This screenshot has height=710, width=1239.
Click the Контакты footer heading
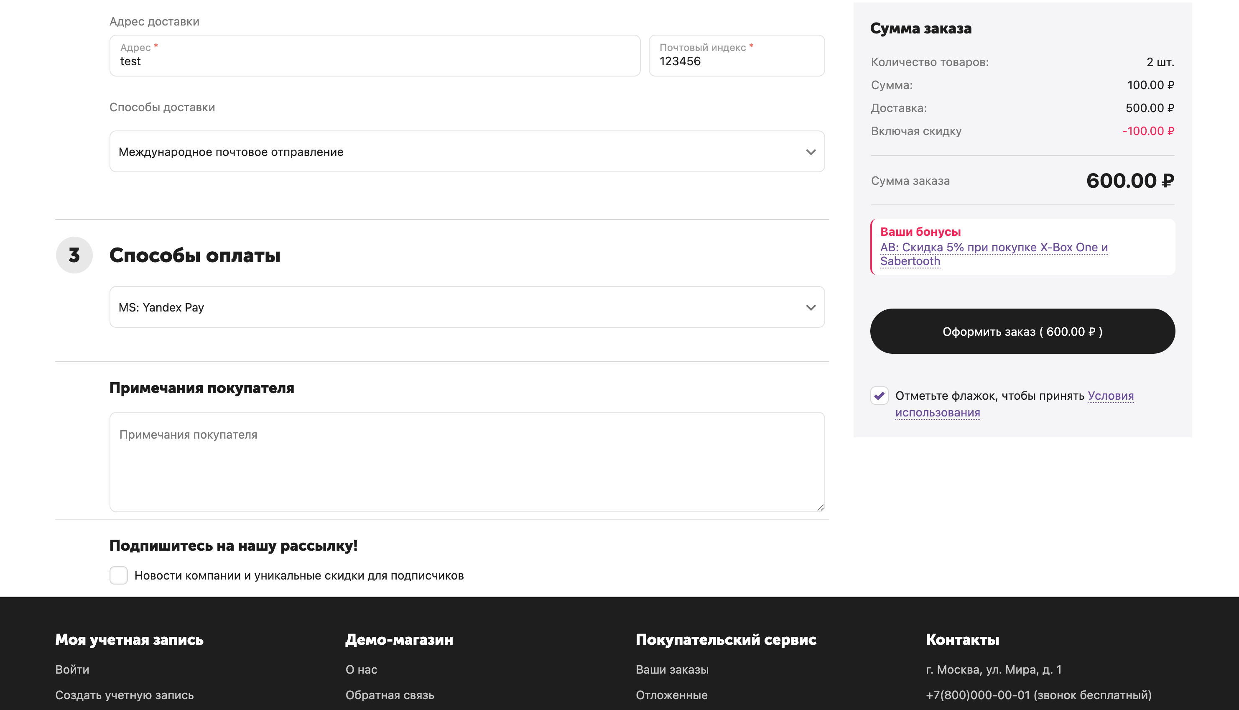963,640
